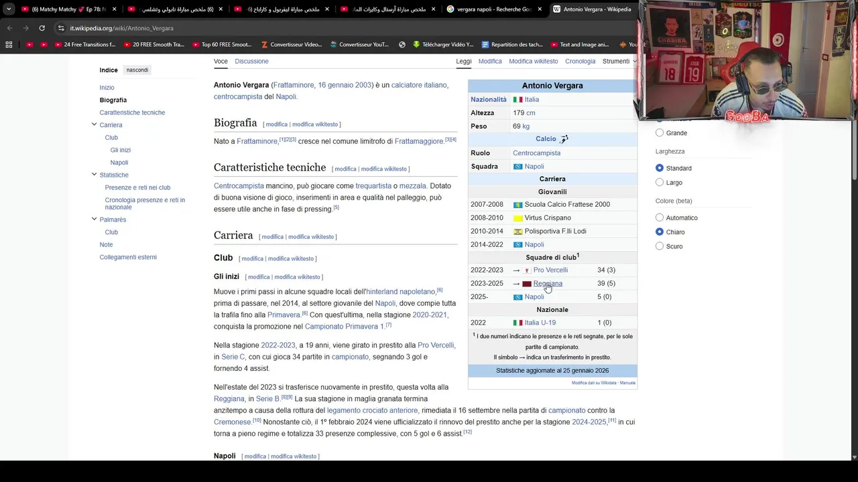
Task: Open the apps grid in bookmarks bar
Action: [9, 45]
